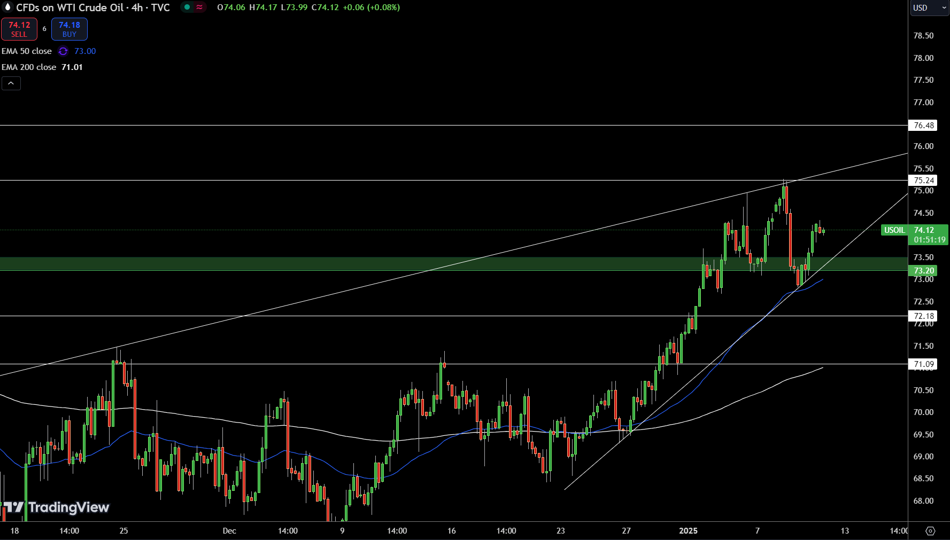
Task: Click the current price 74.12 countdown label
Action: (x=929, y=235)
